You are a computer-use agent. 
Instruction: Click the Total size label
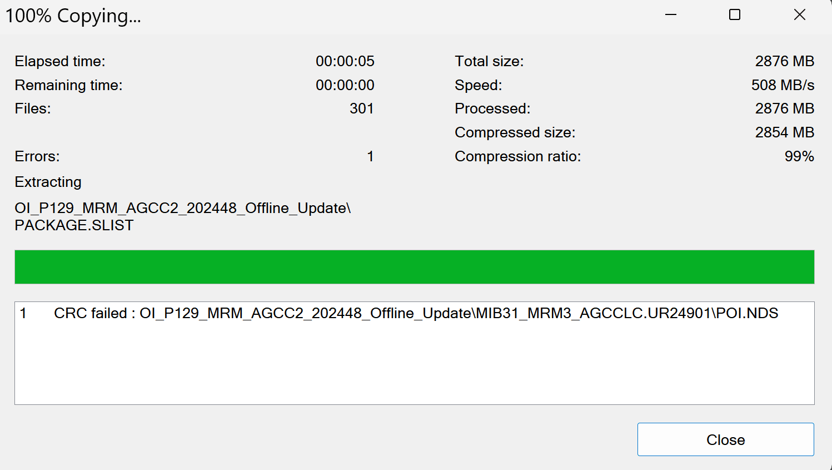pos(489,61)
